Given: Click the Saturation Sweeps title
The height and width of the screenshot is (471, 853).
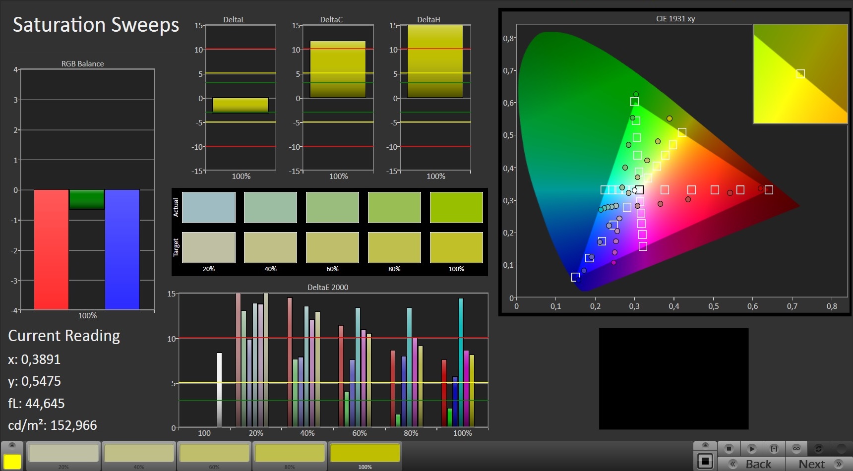Looking at the screenshot, I should click(96, 25).
